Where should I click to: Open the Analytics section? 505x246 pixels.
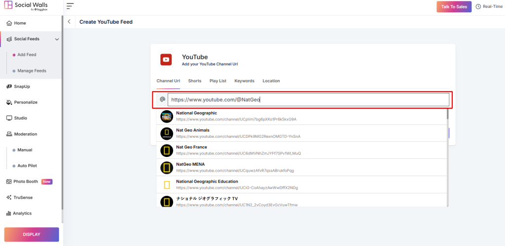[x=22, y=214]
